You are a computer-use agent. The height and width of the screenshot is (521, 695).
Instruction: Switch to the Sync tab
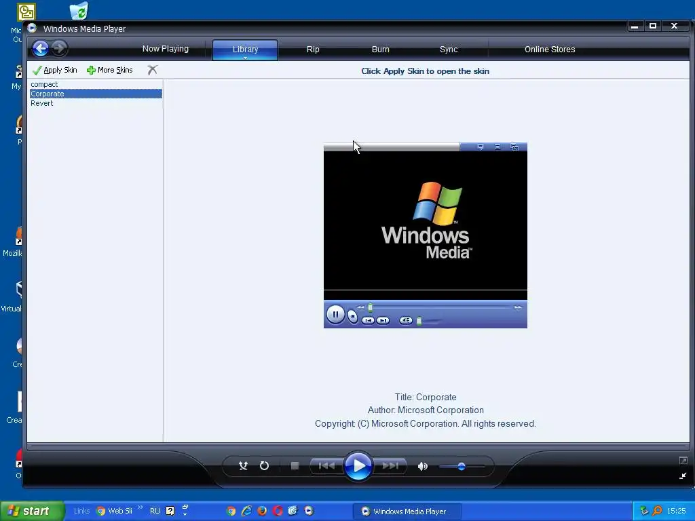(449, 49)
